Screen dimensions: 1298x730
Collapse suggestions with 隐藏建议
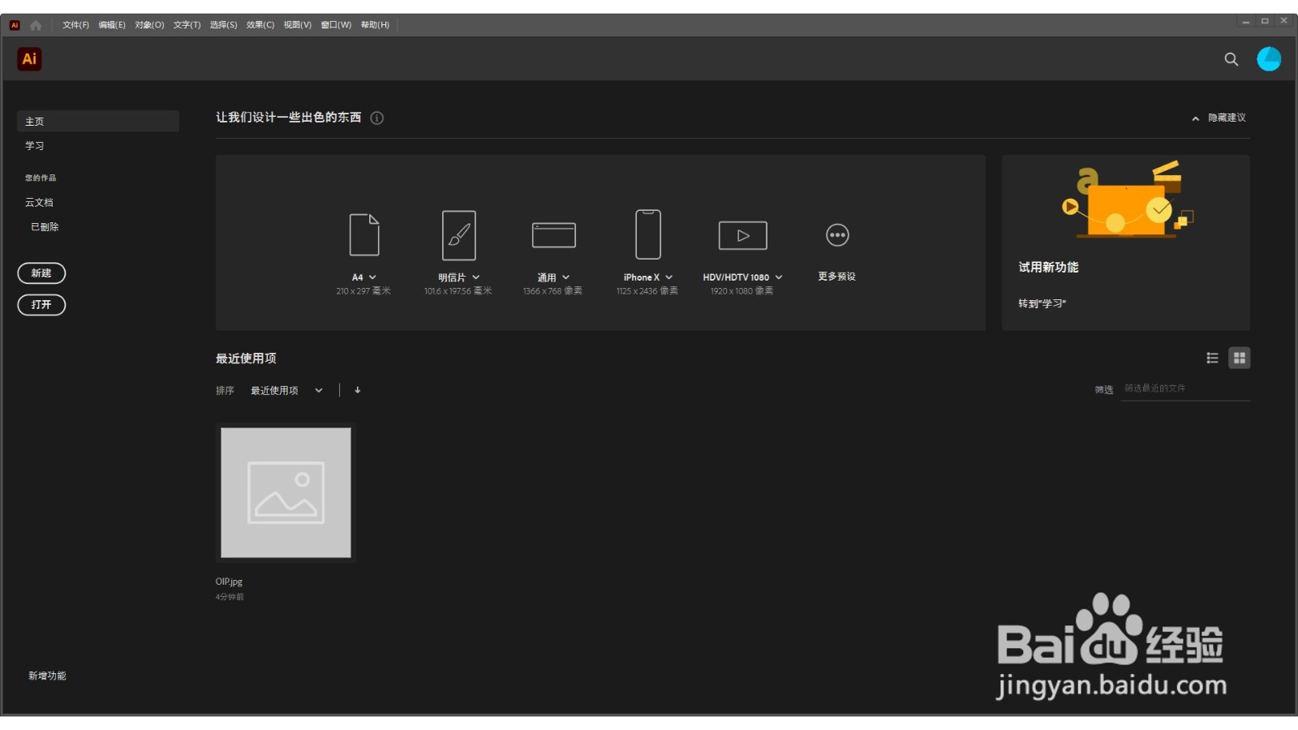pyautogui.click(x=1218, y=118)
